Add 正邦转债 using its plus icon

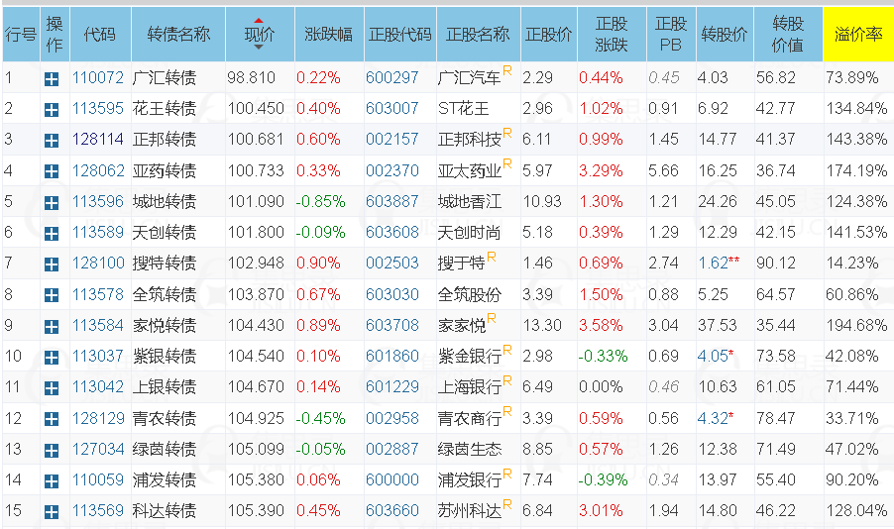pos(52,141)
